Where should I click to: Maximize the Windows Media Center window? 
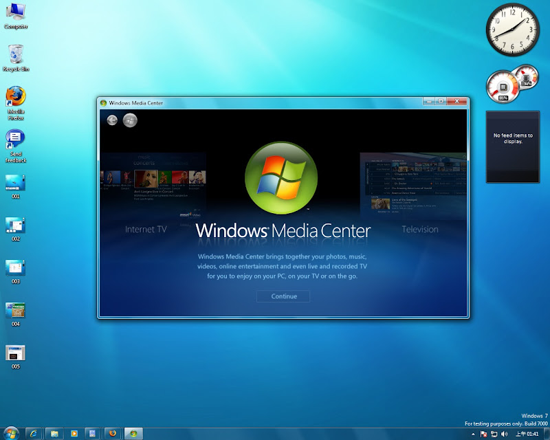tap(441, 101)
